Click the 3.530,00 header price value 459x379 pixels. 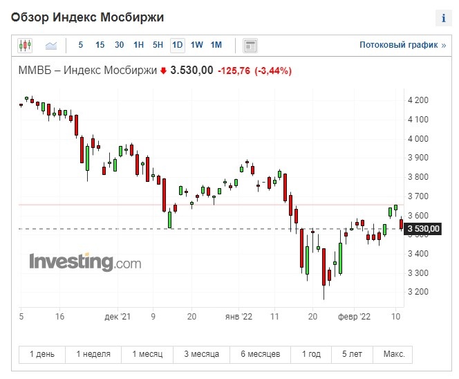[x=191, y=71]
